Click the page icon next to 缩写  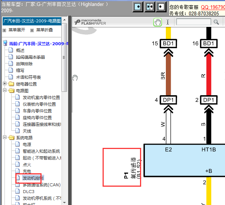pos(11,71)
